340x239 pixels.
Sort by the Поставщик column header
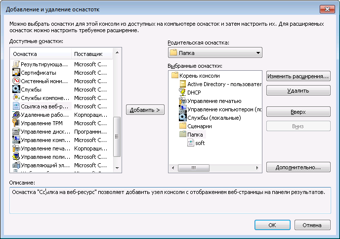click(x=92, y=54)
